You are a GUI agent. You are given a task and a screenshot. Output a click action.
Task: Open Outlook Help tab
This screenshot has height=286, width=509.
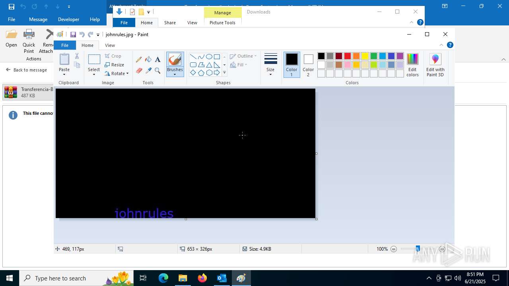point(95,19)
